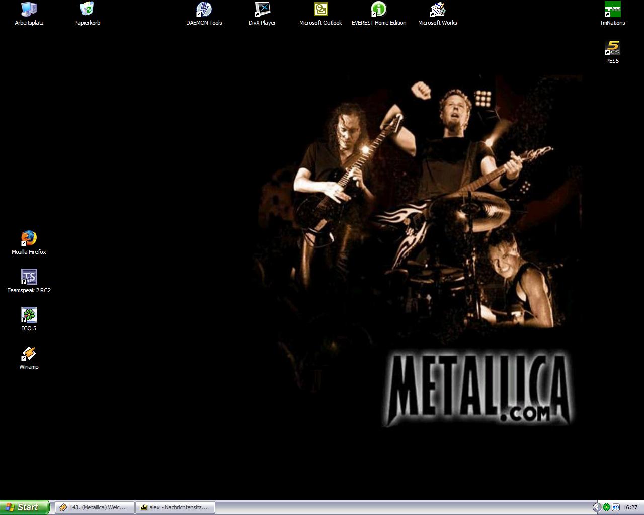Image resolution: width=644 pixels, height=515 pixels.
Task: Open the volume tray icon
Action: click(615, 507)
